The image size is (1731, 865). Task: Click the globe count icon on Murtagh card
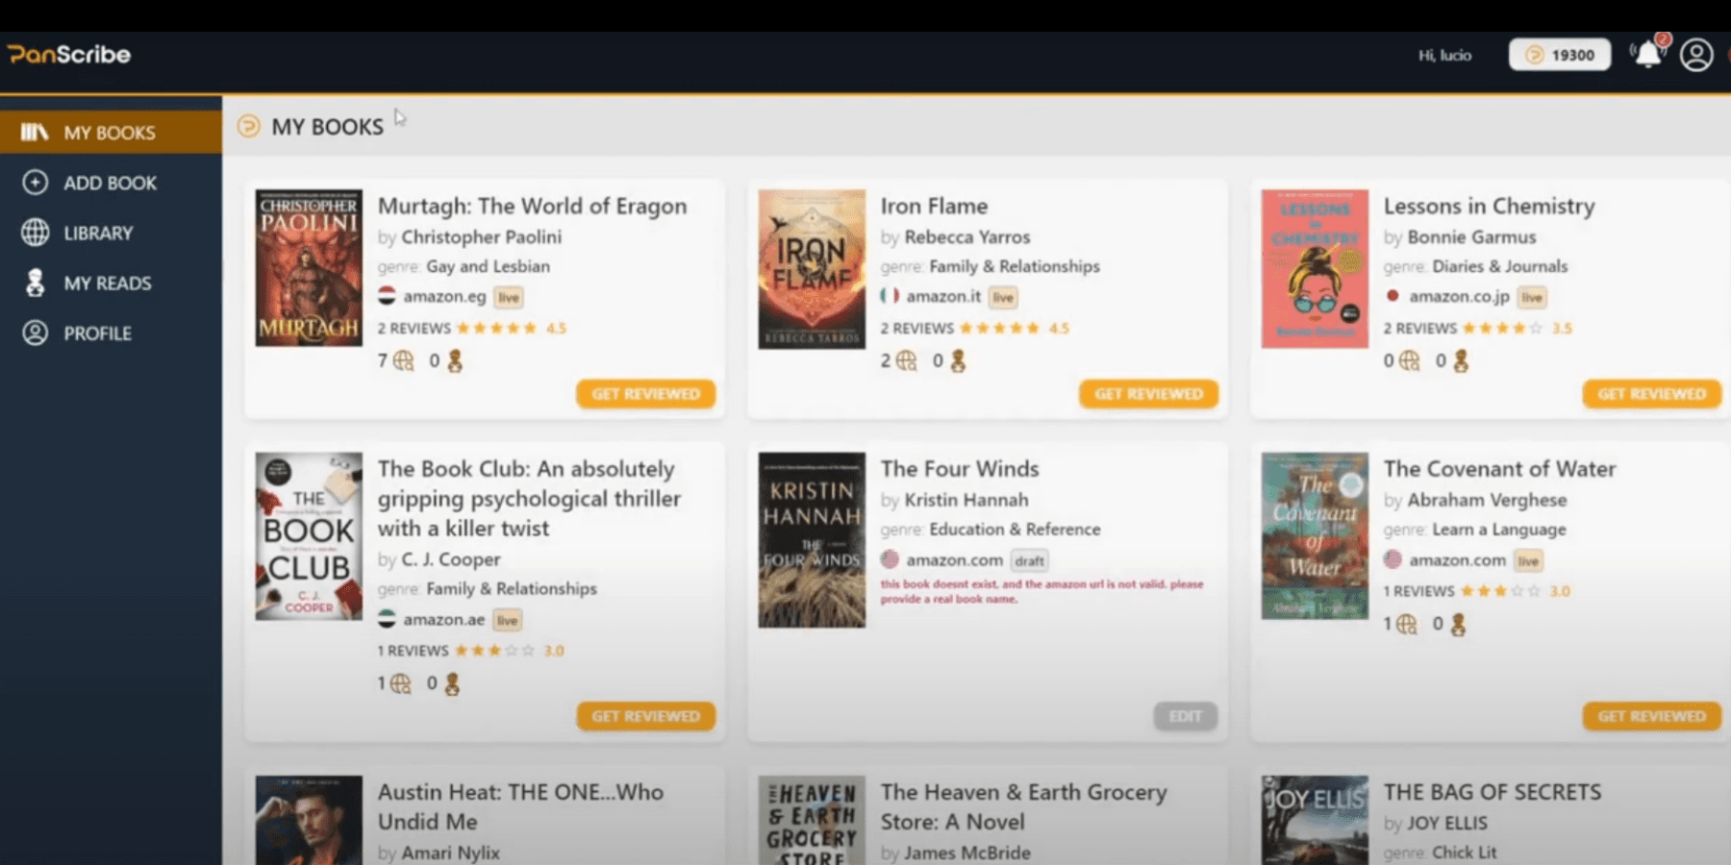coord(404,361)
